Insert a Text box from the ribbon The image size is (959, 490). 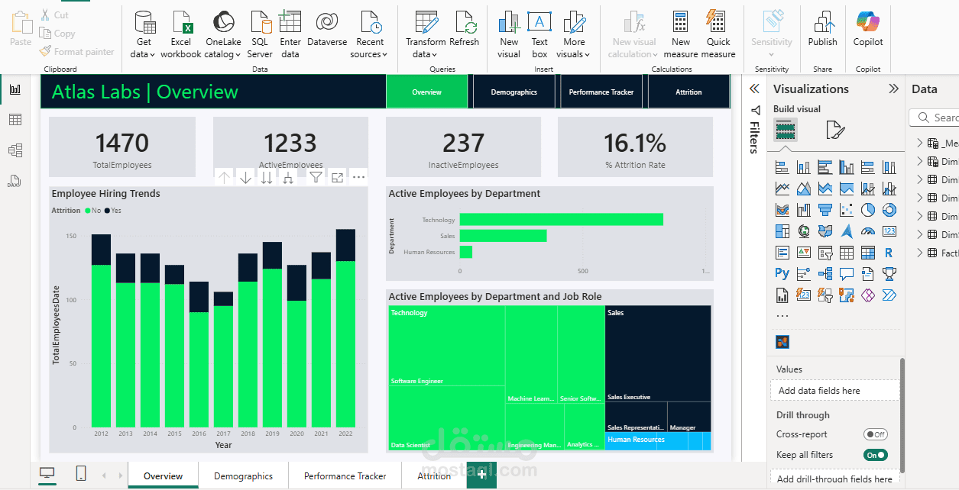(x=539, y=31)
